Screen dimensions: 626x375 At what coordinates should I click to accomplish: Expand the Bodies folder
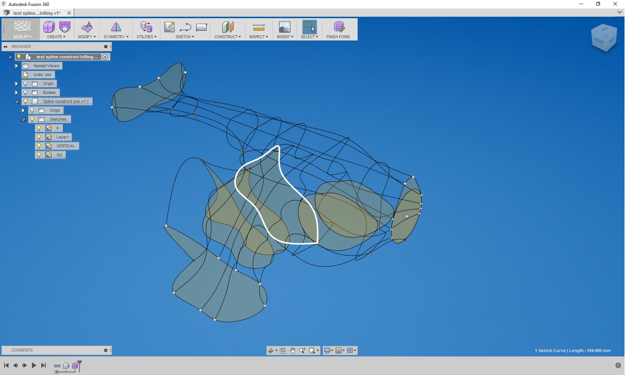tap(16, 92)
